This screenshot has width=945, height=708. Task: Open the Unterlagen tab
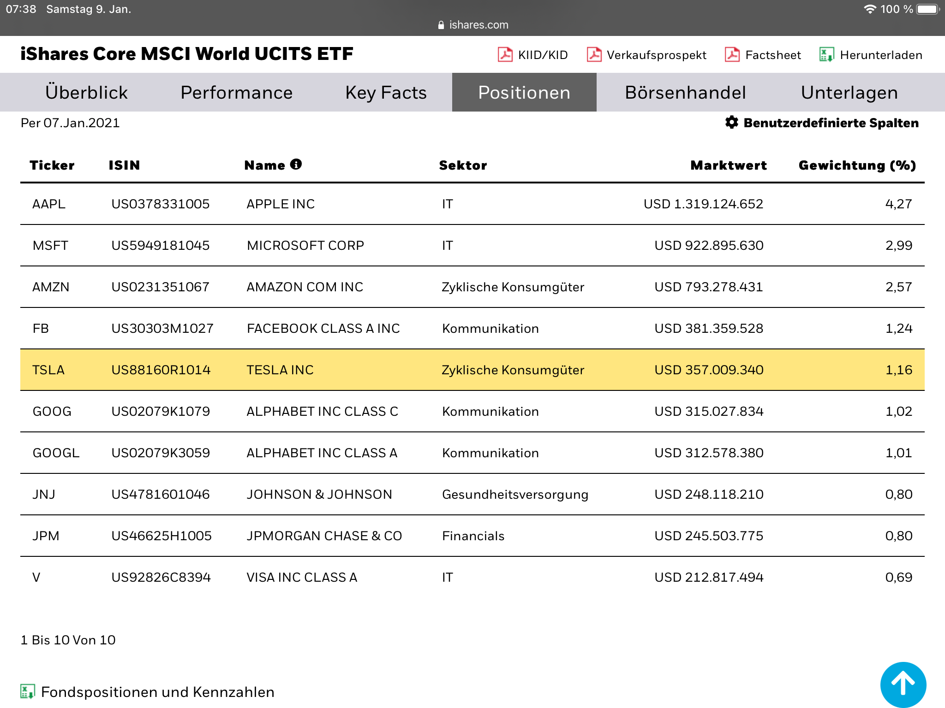849,93
